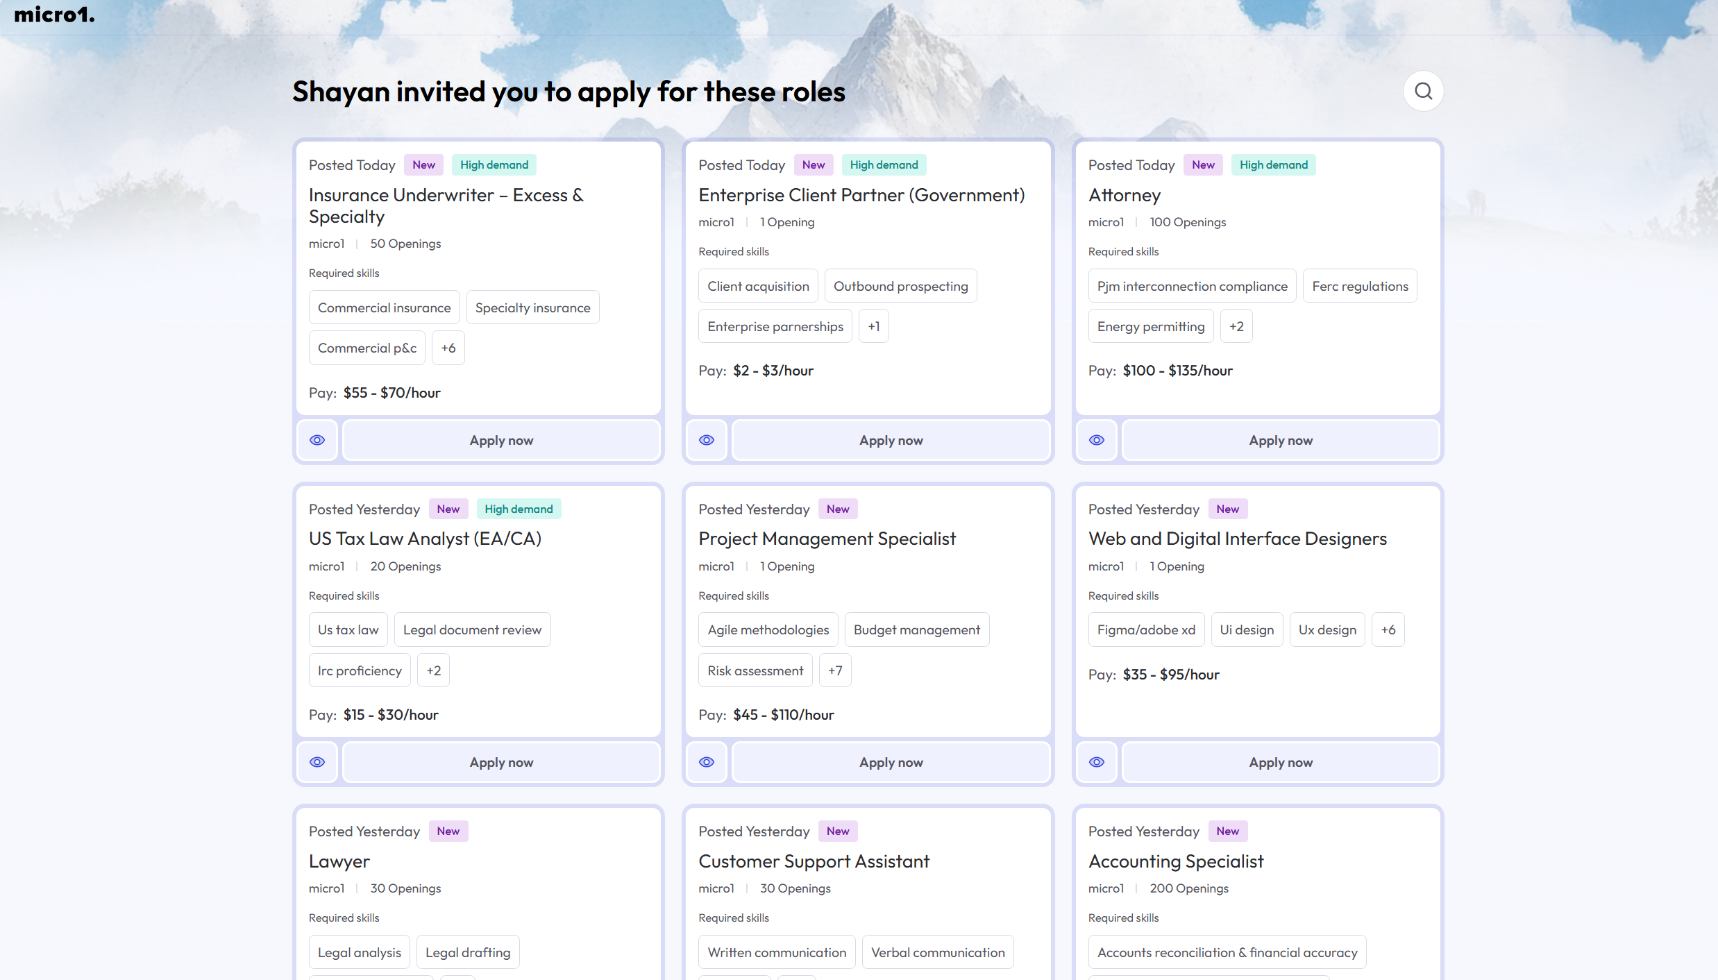
Task: Expand +6 more skills on Insurance Underwriter card
Action: click(x=448, y=348)
